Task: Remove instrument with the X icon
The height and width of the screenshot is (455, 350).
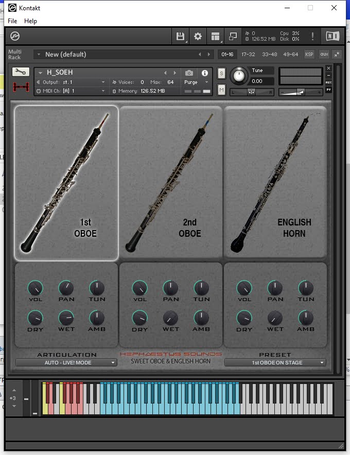Action: point(328,68)
